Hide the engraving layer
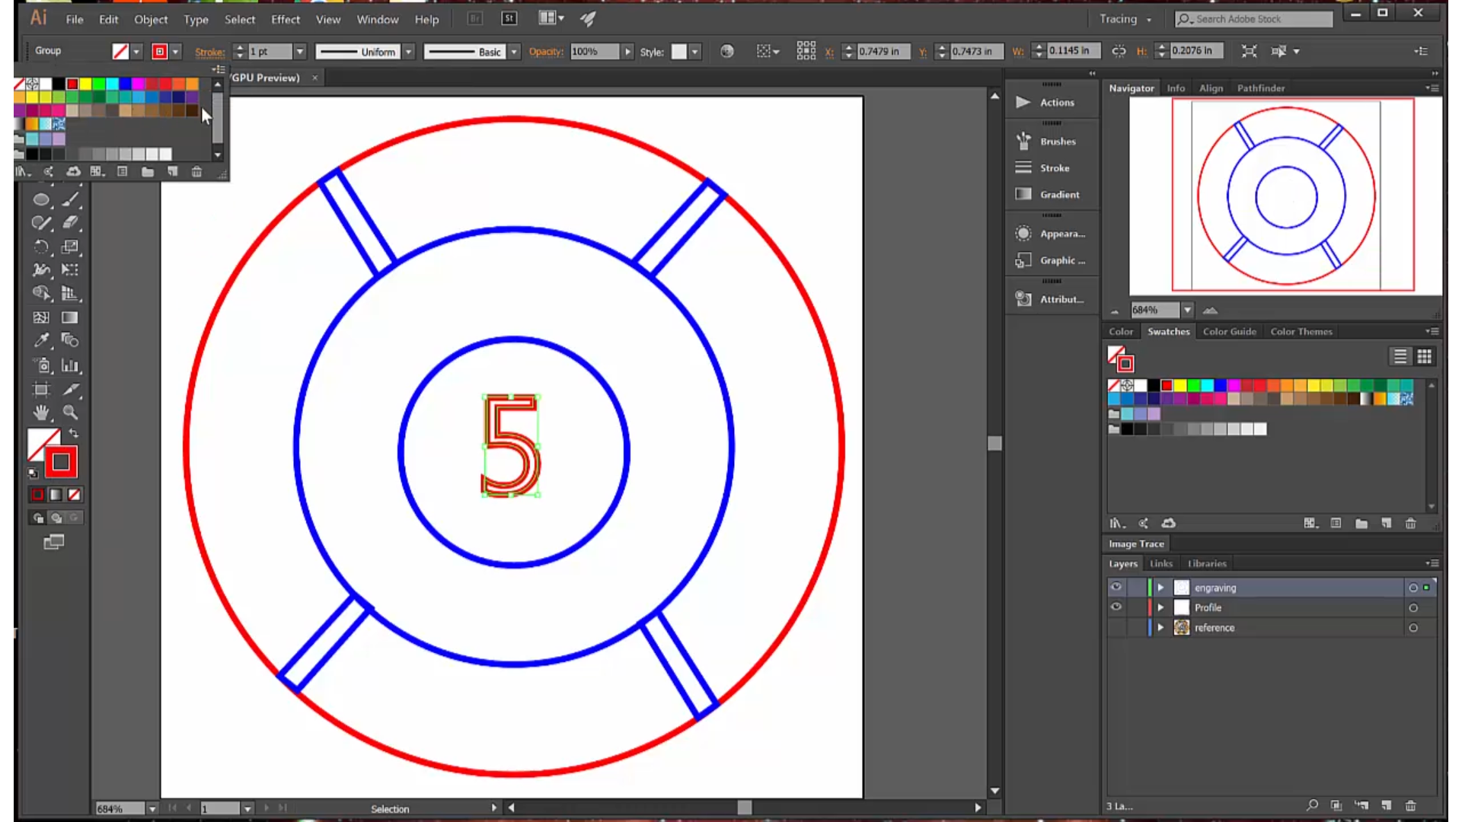The image size is (1462, 822). click(1116, 587)
